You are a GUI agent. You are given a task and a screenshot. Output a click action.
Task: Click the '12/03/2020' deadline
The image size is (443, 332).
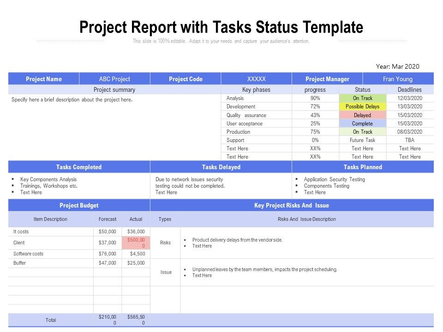(x=410, y=98)
